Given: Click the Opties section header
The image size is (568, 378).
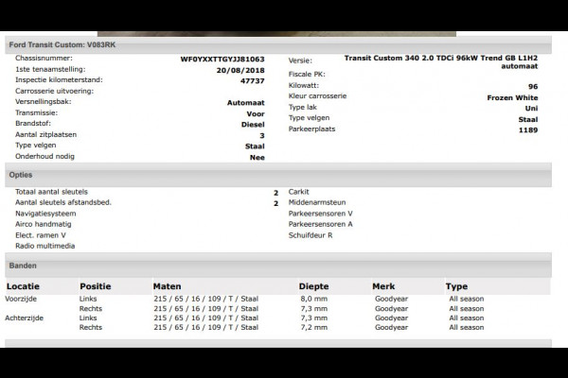Looking at the screenshot, I should 21,175.
